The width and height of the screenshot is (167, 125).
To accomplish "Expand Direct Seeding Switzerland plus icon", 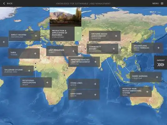I will tap(36, 36).
